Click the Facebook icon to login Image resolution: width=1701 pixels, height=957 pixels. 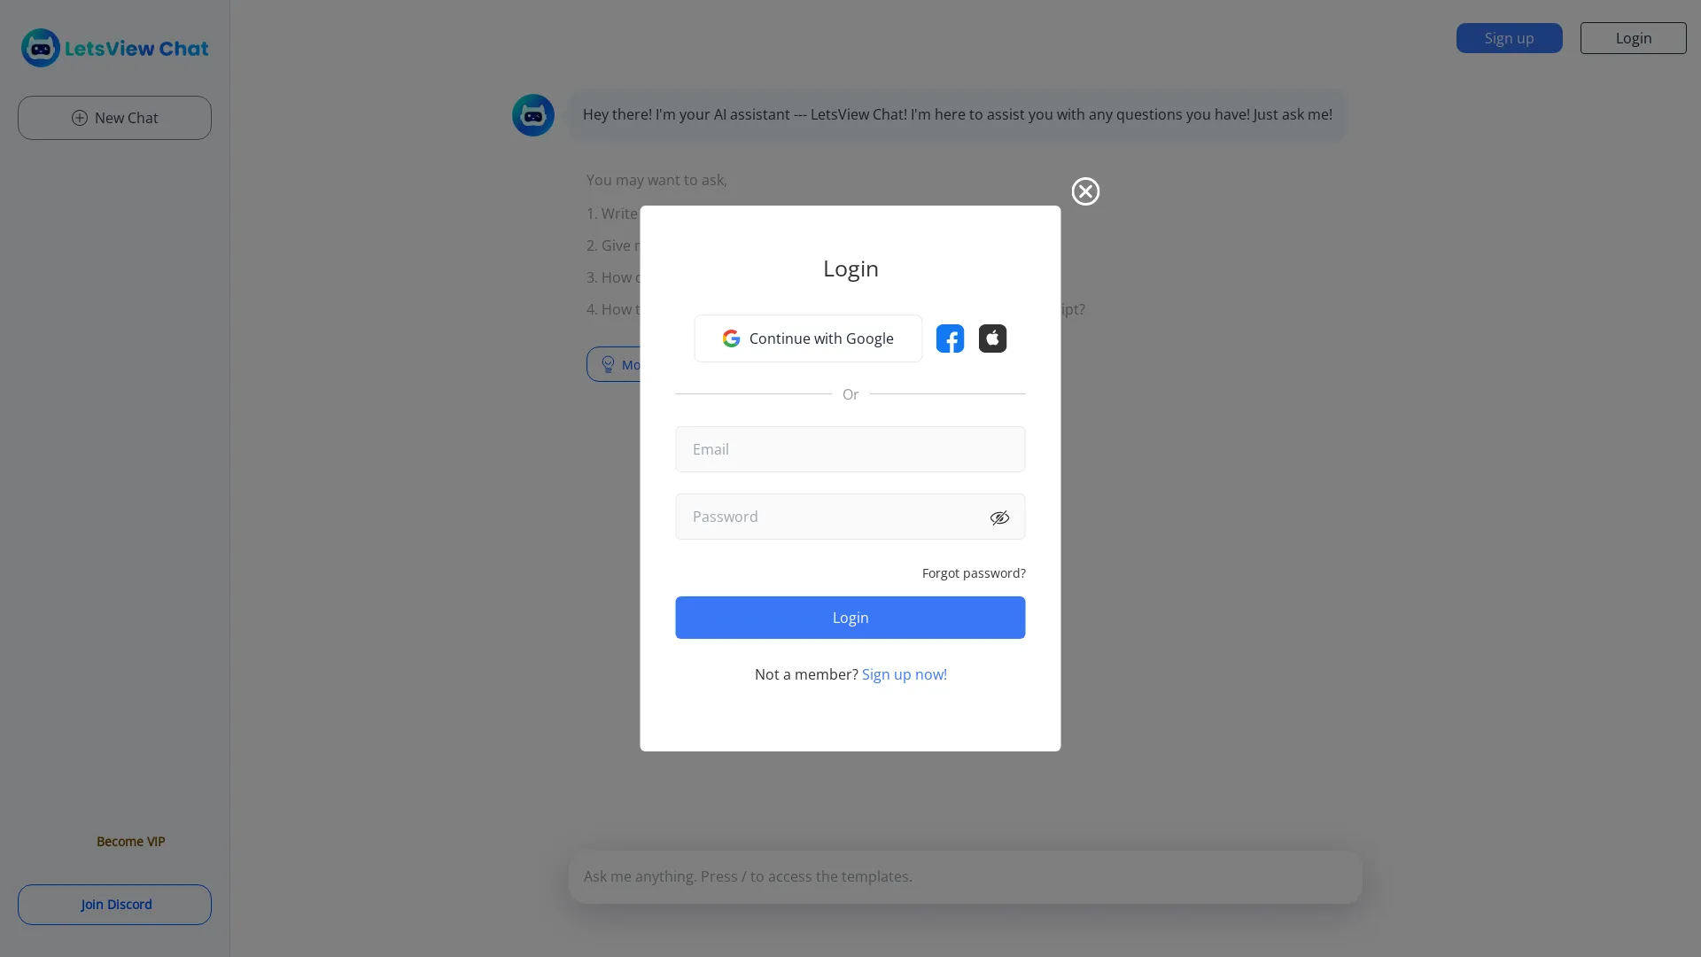pyautogui.click(x=950, y=338)
